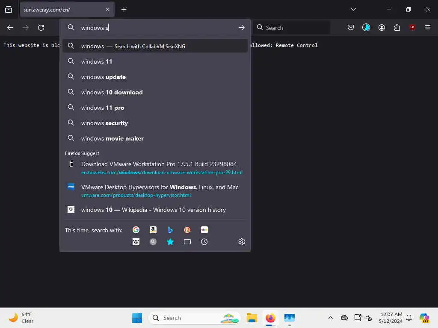Viewport: 438px width, 328px height.
Task: Click the uBlock Origin shield icon
Action: (x=412, y=27)
